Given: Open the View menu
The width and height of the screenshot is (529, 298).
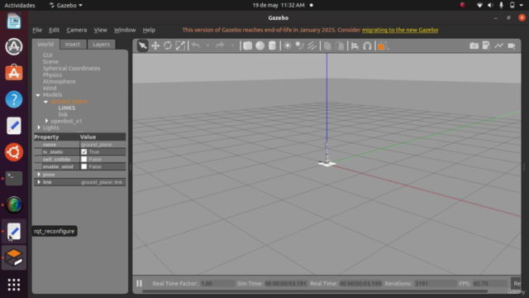Looking at the screenshot, I should (x=100, y=30).
